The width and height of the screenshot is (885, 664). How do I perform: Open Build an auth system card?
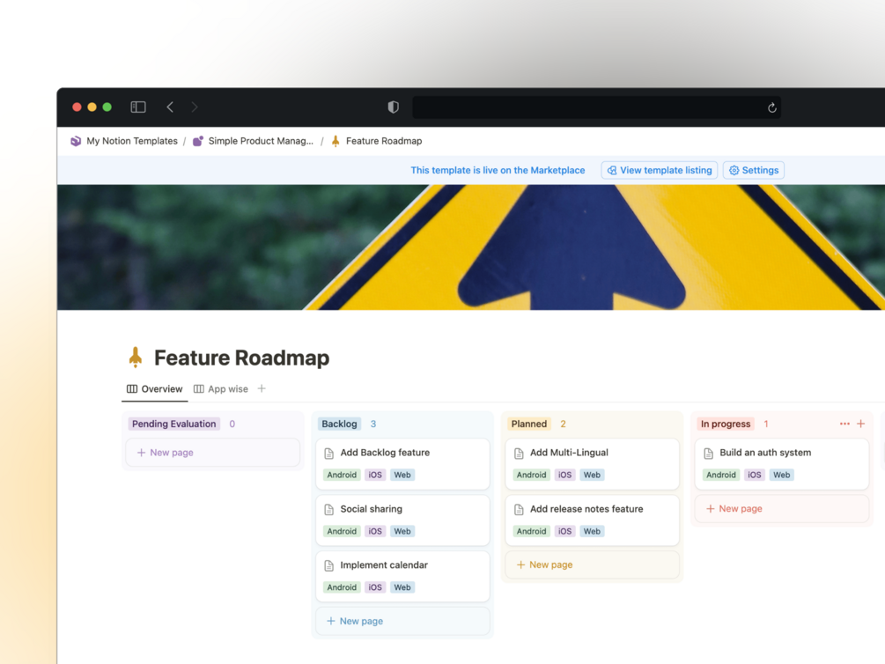(x=782, y=463)
